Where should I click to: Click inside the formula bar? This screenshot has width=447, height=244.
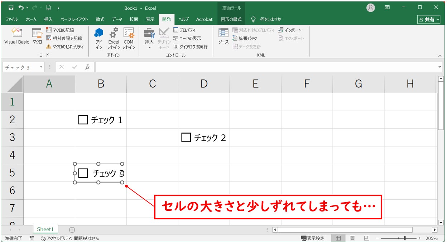[x=266, y=67]
